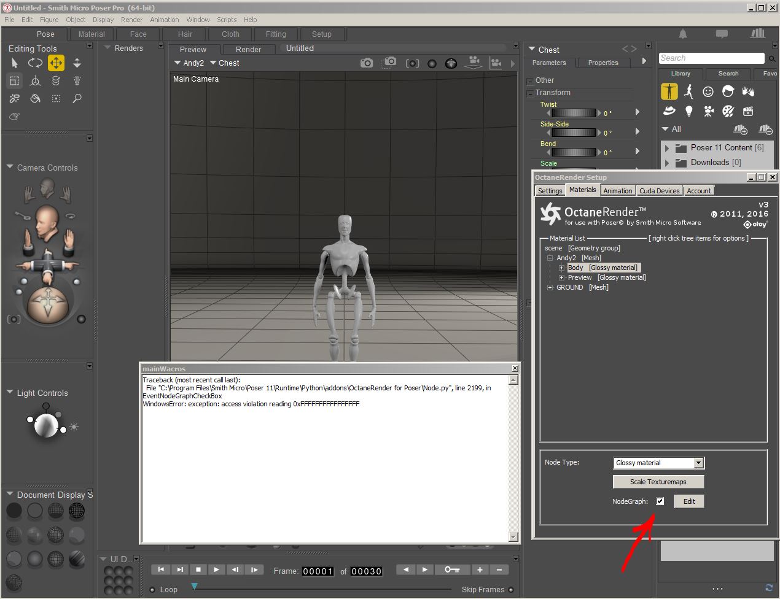Collapse the Other parameter group

[530, 81]
